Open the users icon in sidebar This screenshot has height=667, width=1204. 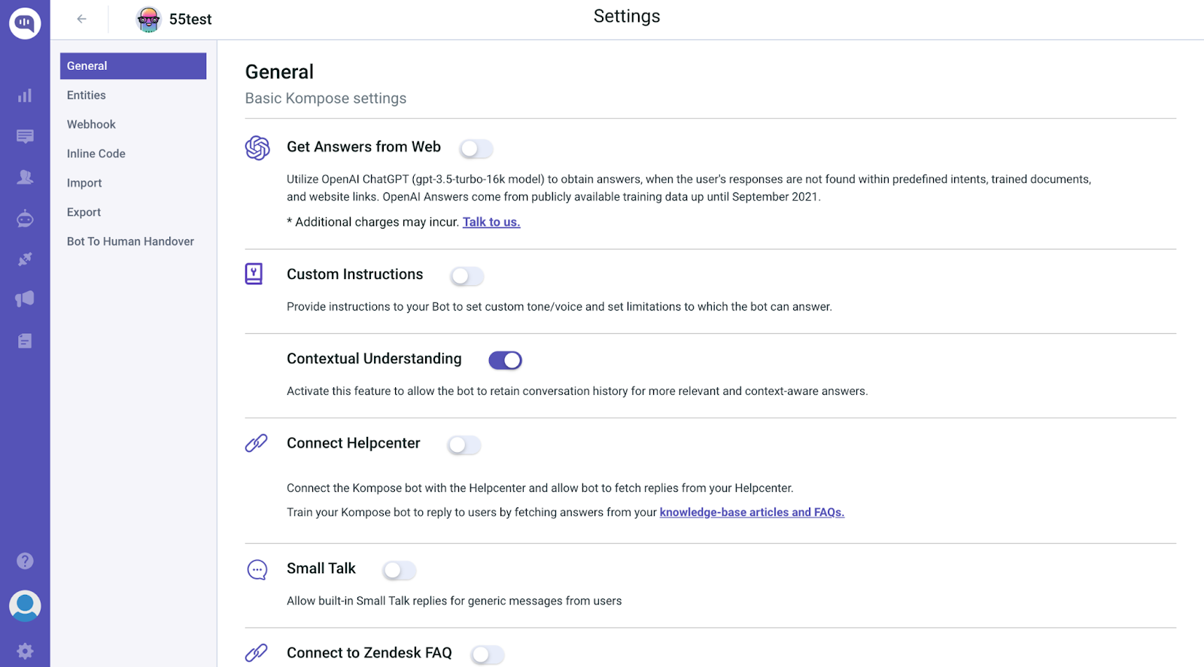pos(25,177)
